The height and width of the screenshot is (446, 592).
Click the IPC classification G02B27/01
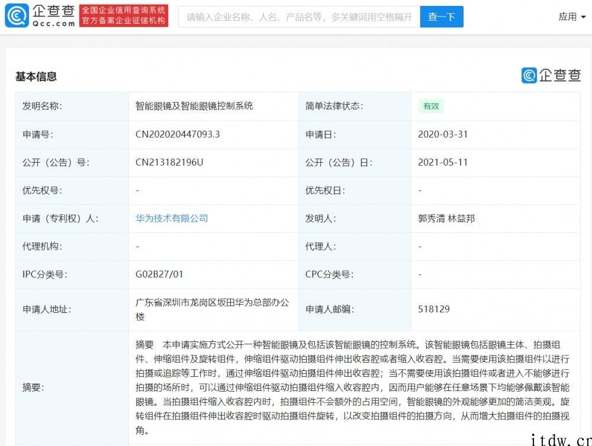coord(159,274)
